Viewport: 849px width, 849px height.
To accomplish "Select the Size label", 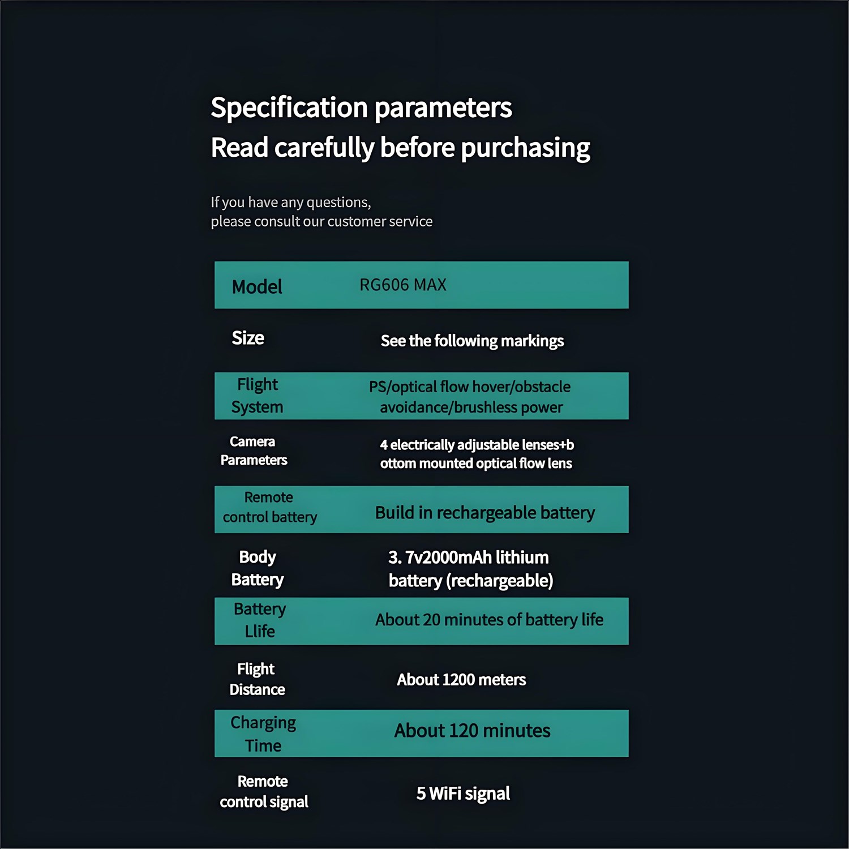I will coord(248,338).
